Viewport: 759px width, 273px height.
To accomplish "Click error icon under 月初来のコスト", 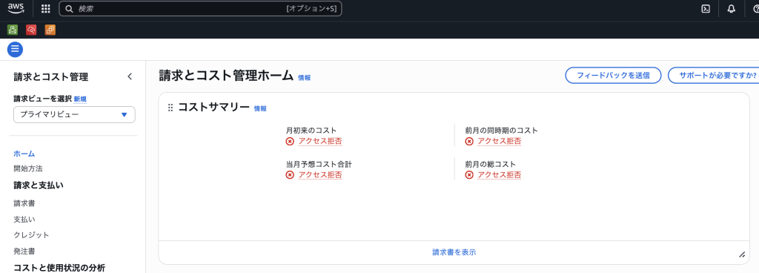I will (290, 142).
